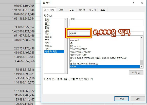The image size is (147, 105).
Task: Click cell with 75,455,313,316
Action: [17, 70]
